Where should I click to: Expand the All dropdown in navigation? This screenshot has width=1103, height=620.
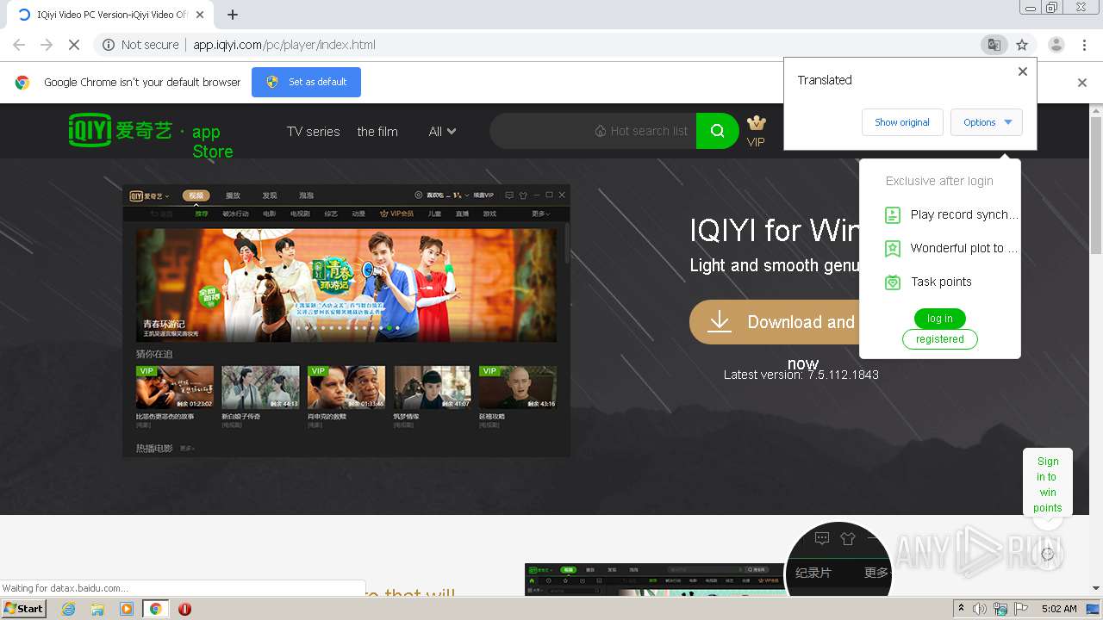tap(442, 131)
